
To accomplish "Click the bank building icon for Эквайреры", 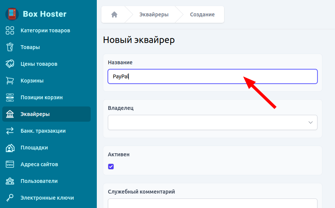I will point(10,114).
